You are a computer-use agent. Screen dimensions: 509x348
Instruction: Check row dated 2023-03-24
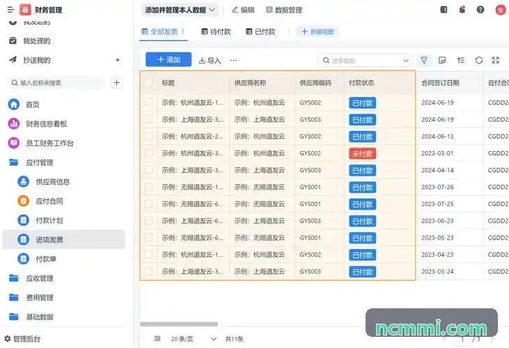pyautogui.click(x=148, y=271)
